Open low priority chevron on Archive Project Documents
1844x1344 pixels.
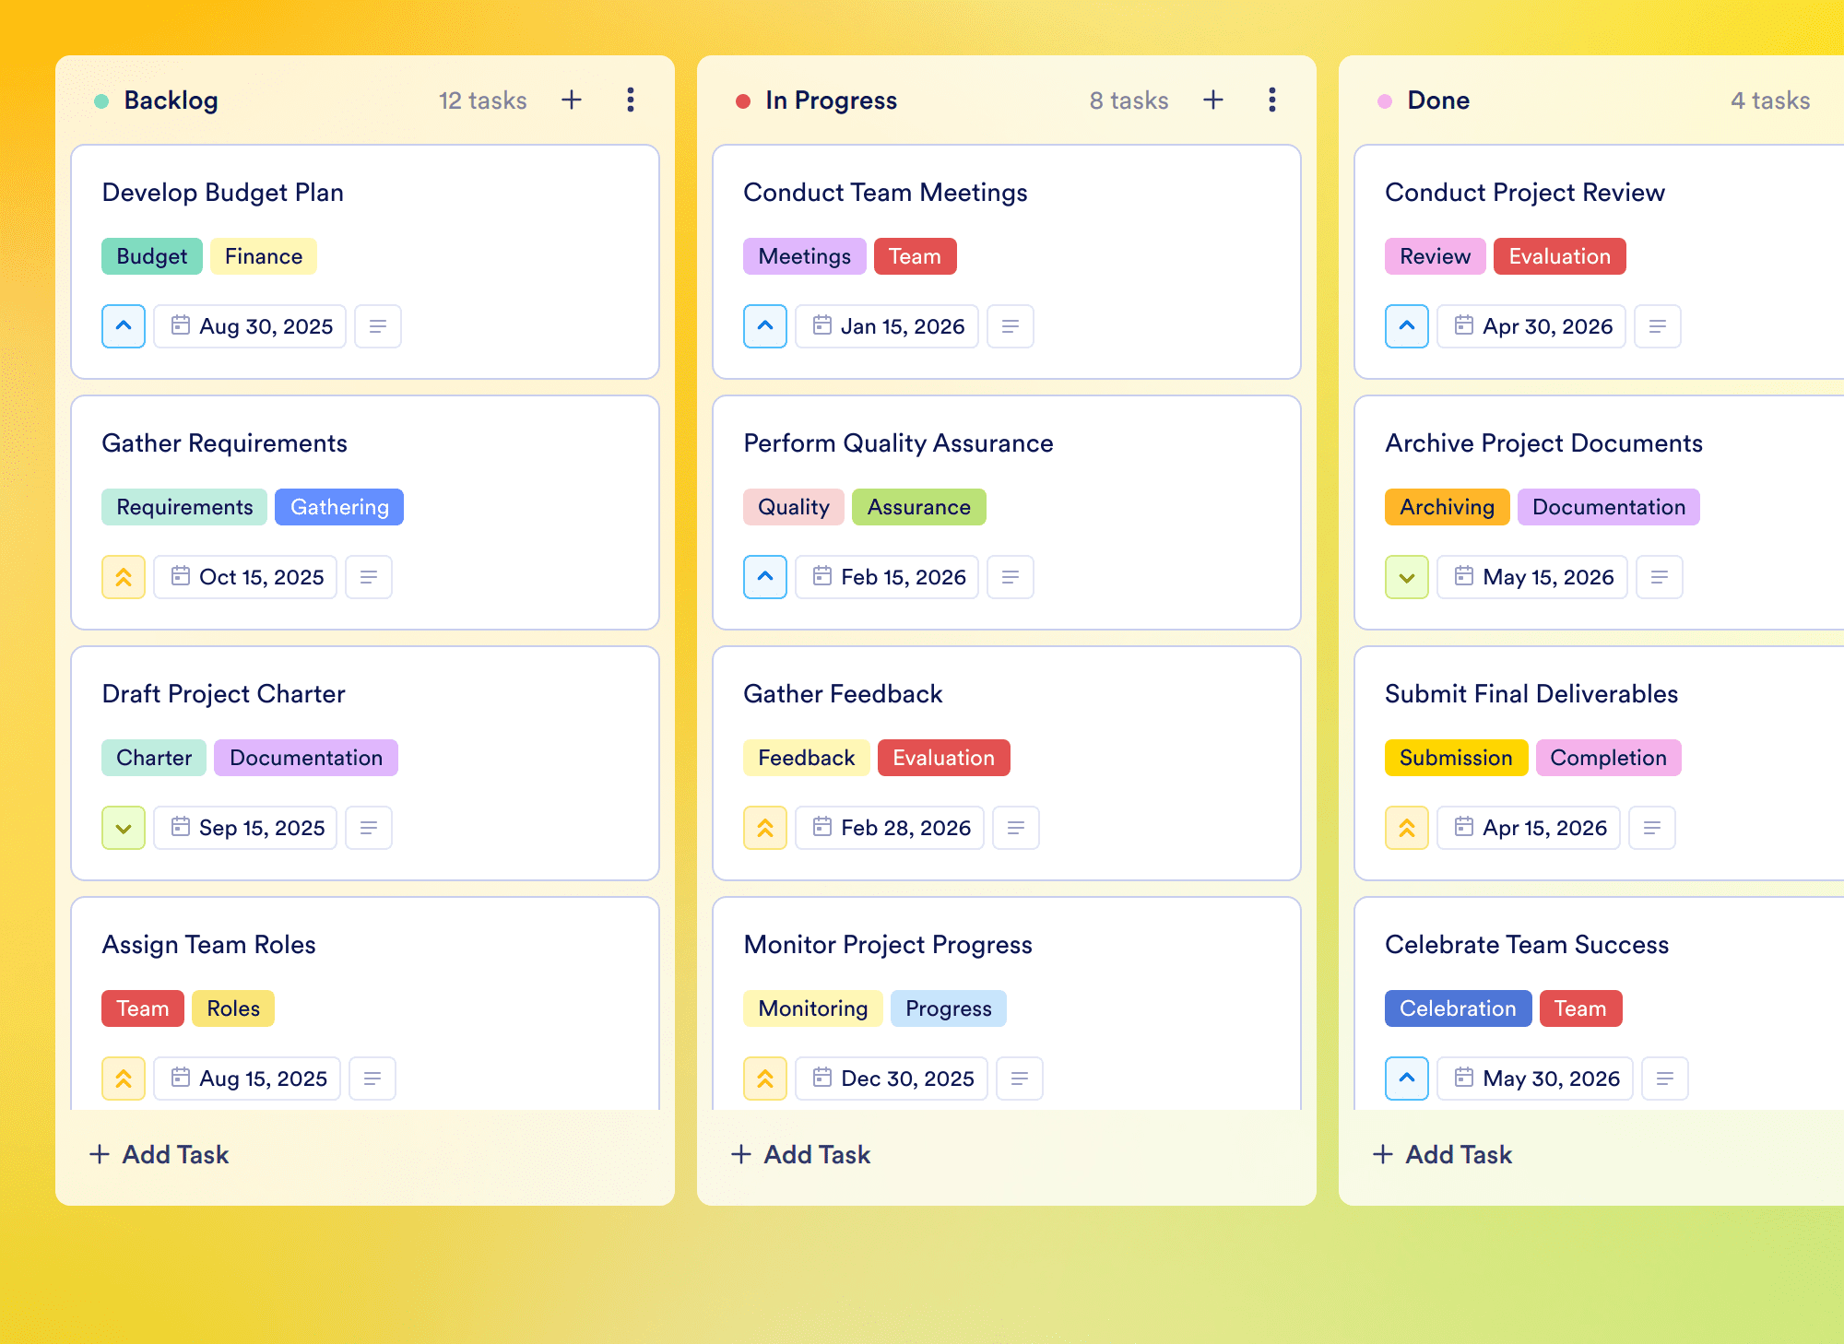pos(1407,577)
